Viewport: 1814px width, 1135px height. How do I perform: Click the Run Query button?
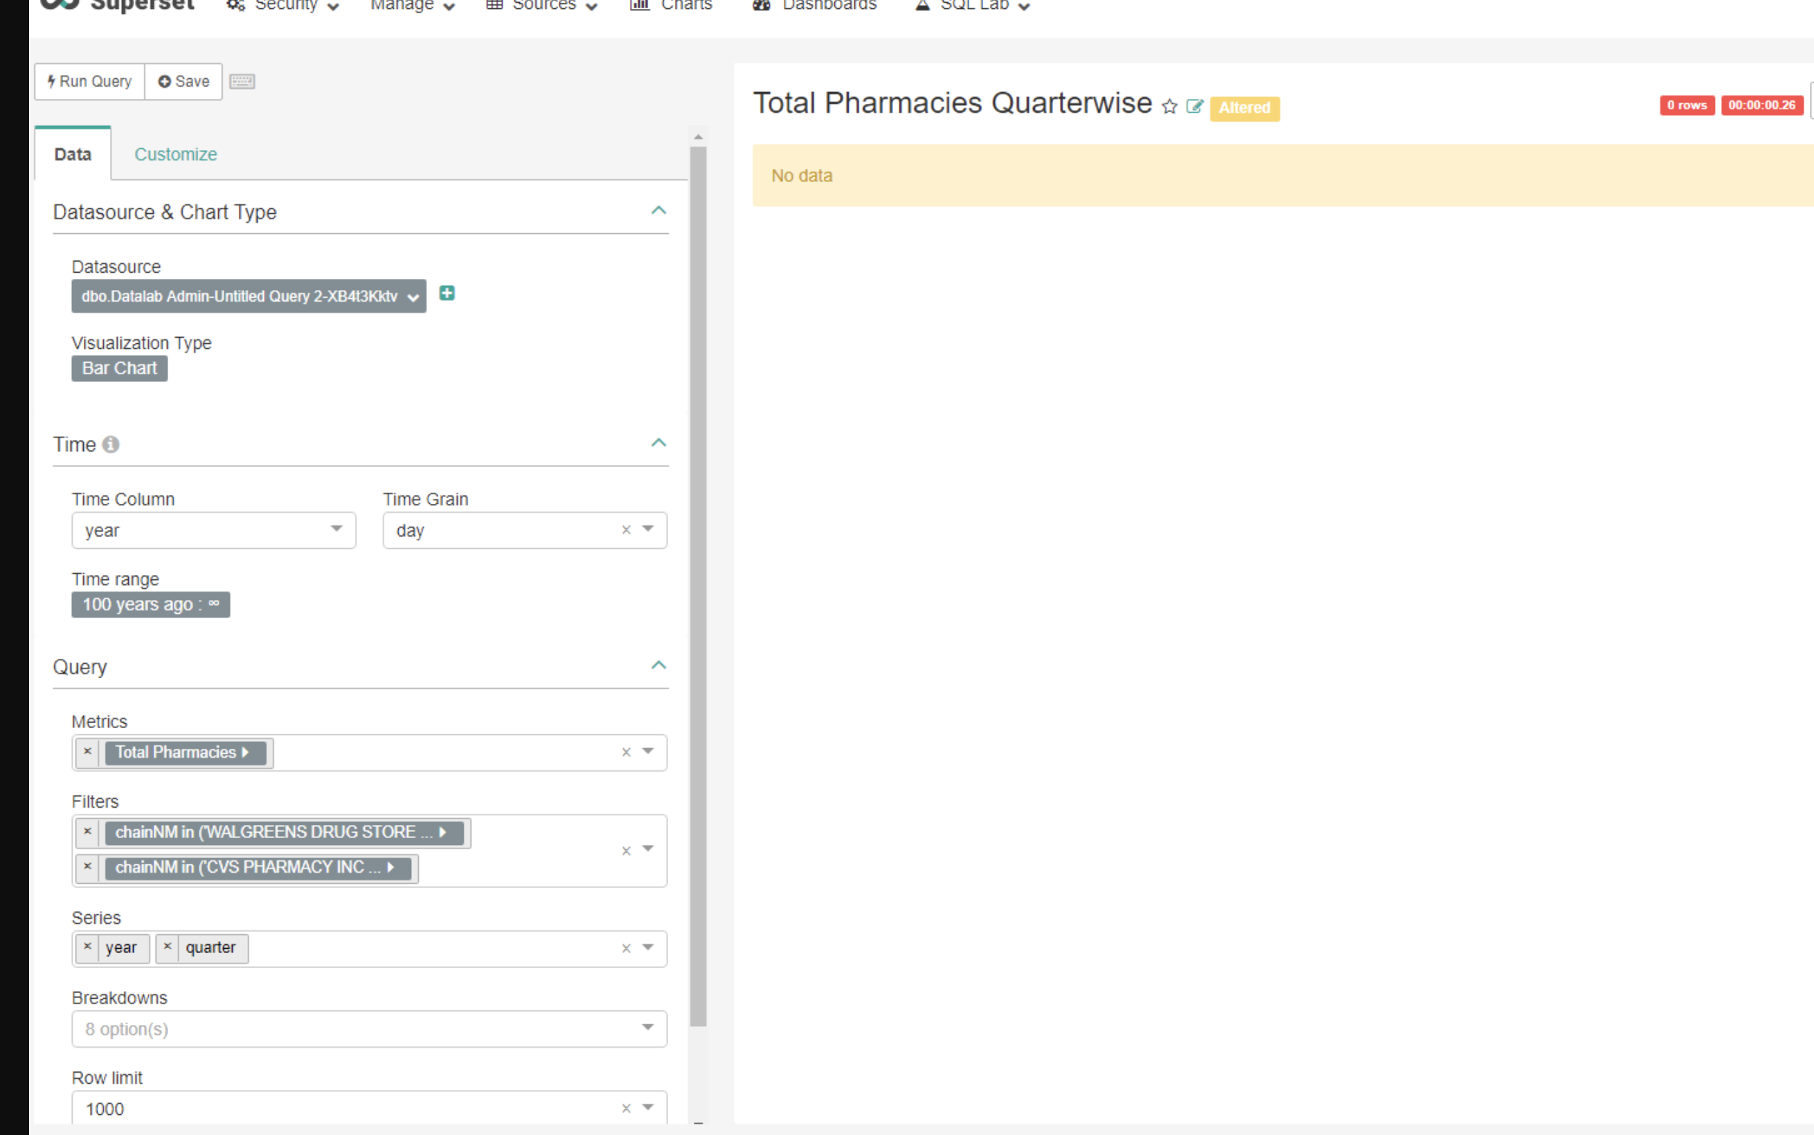click(89, 81)
